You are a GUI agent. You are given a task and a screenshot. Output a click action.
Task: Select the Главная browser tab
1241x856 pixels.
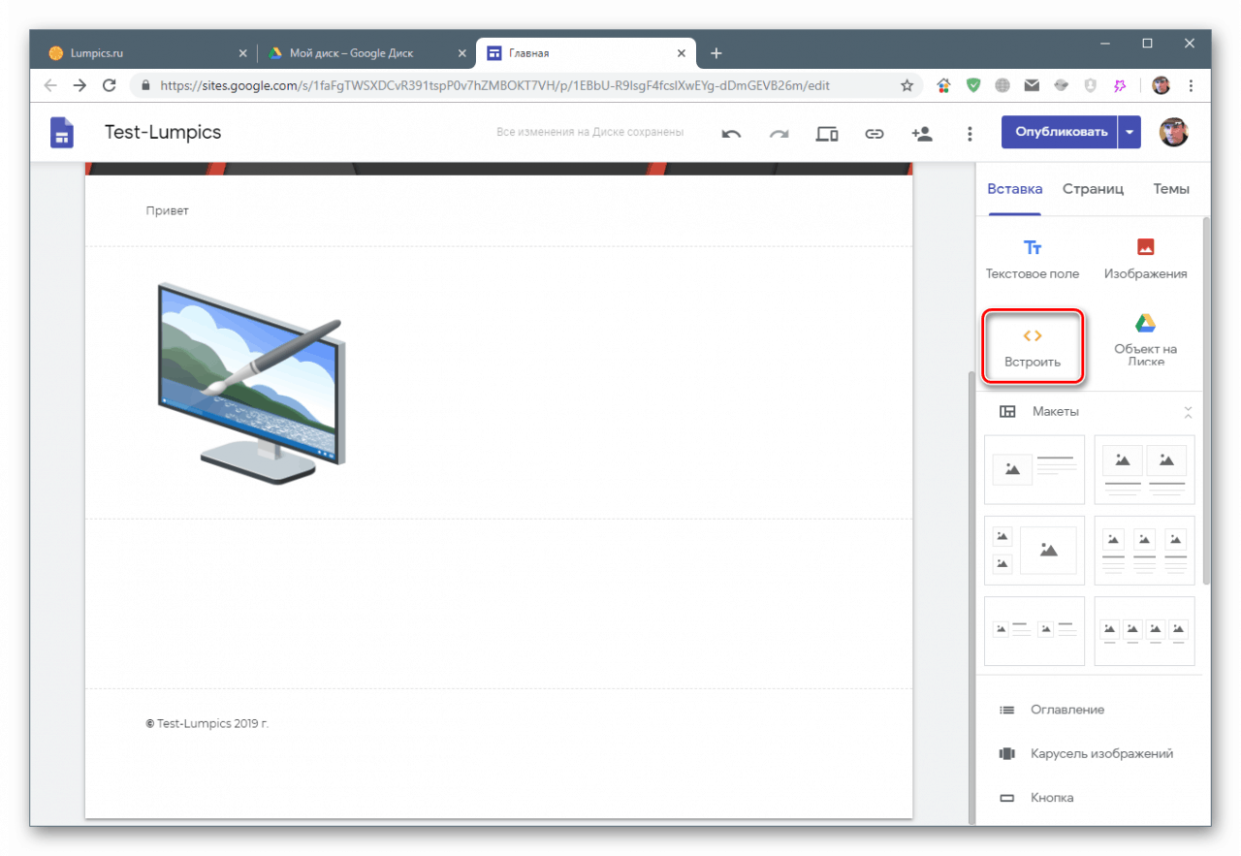click(587, 53)
